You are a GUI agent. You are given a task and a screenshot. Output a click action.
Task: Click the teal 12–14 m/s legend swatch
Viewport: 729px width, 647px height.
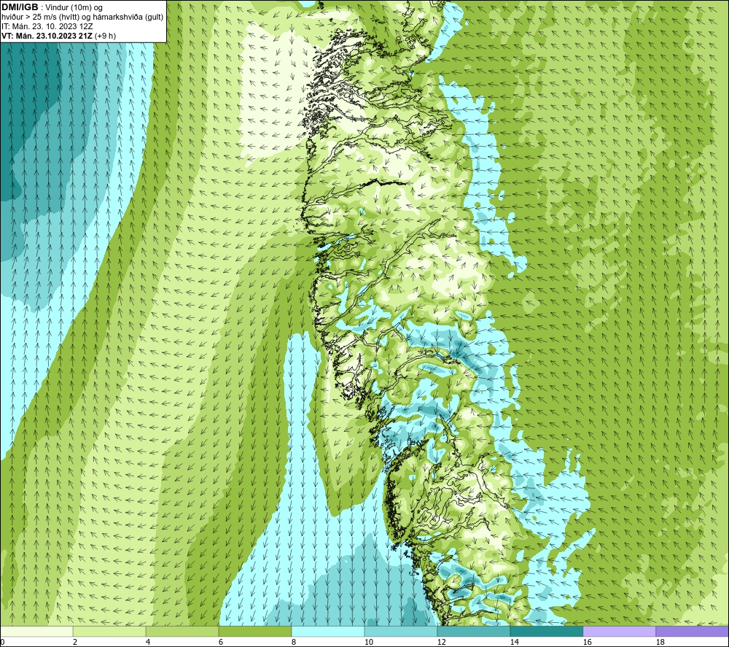(474, 631)
